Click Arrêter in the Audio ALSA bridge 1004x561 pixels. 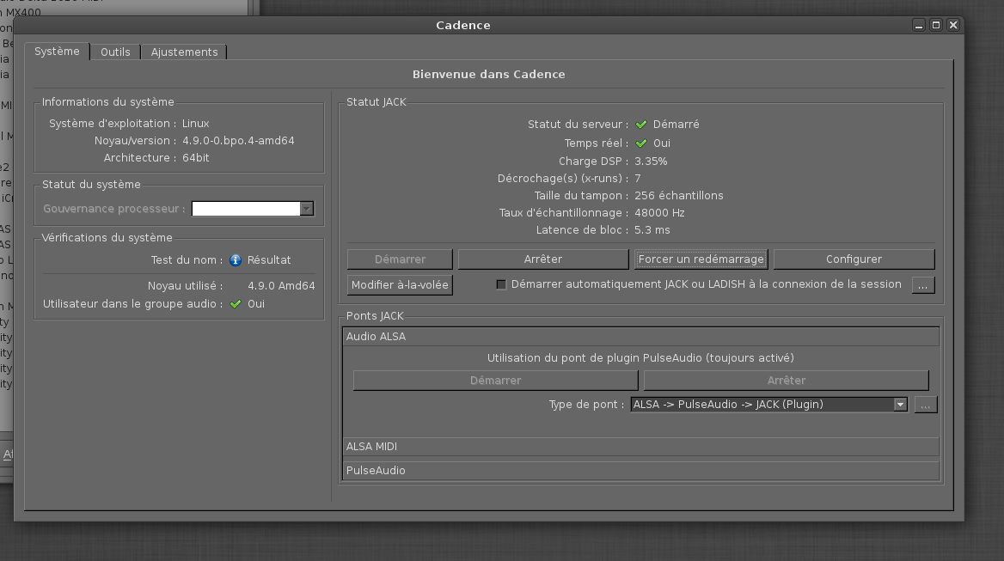[787, 380]
